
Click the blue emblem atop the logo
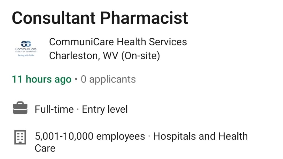pyautogui.click(x=26, y=44)
